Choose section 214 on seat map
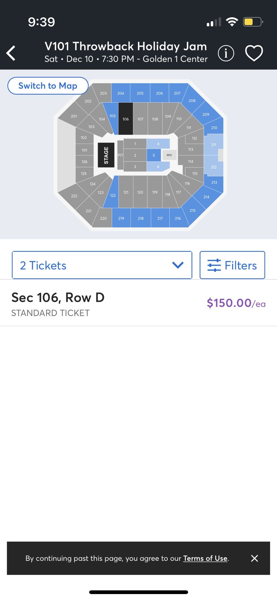 coord(206,197)
